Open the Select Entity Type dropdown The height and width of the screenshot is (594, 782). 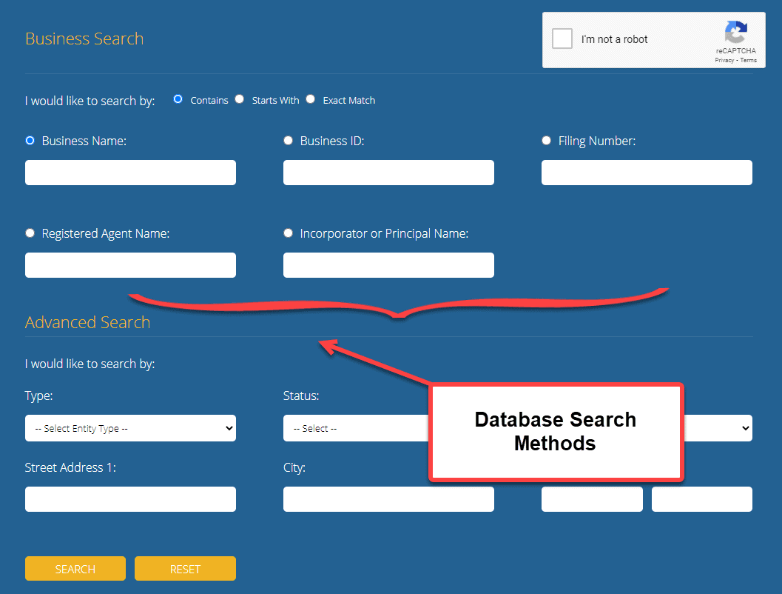130,428
